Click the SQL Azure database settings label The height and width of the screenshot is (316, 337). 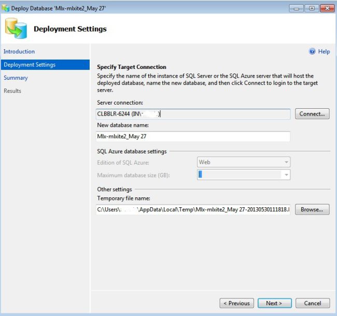(x=132, y=151)
